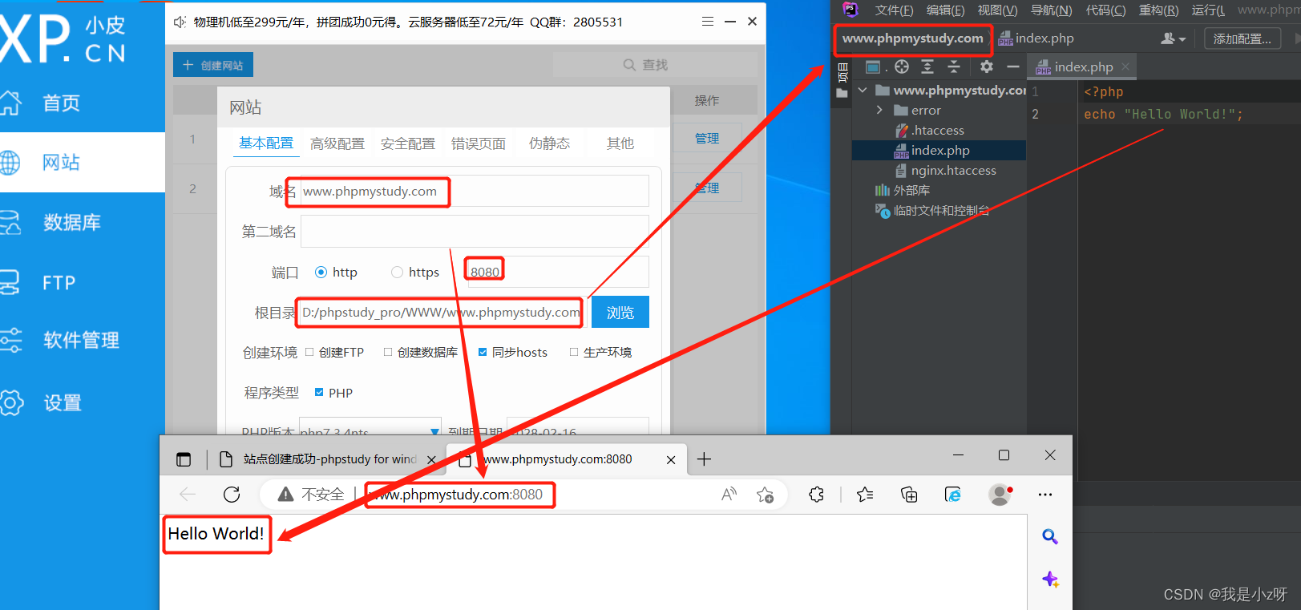Close PhpStorm index.php editor tab
The width and height of the screenshot is (1301, 610).
(1125, 67)
